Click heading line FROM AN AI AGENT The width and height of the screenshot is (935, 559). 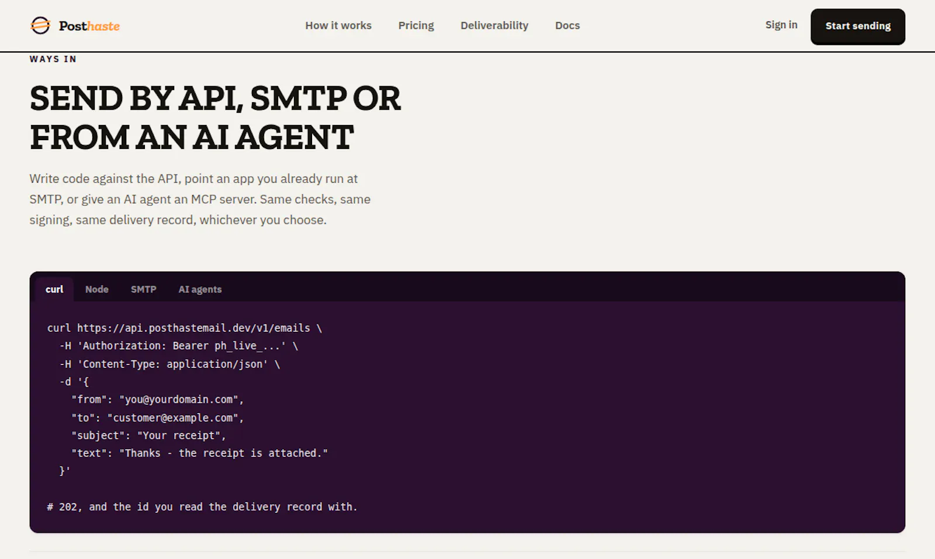click(x=192, y=137)
